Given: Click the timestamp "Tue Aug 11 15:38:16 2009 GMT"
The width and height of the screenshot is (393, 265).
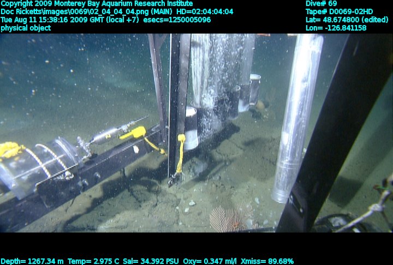Looking at the screenshot, I should pos(52,20).
